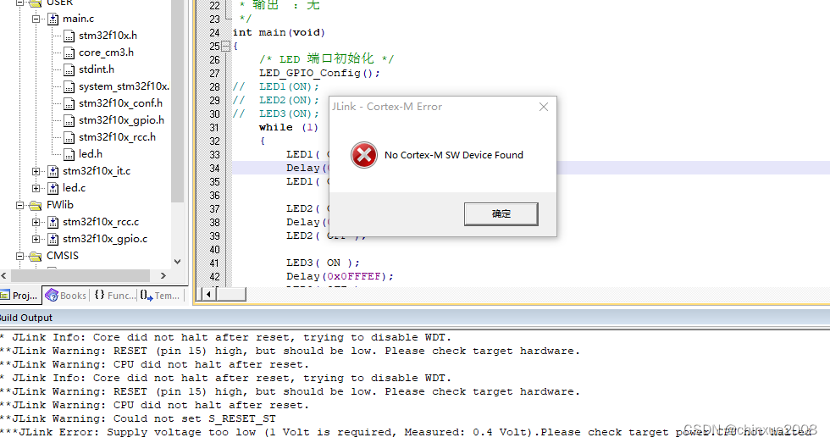Screen dimensions: 830x443
Task: Collapse the main.c tree node
Action: 36,19
